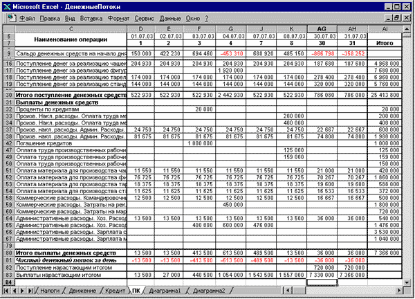Go to next sheet tab arrow
Screen dimensions: 415x299
pyautogui.click(x=22, y=291)
